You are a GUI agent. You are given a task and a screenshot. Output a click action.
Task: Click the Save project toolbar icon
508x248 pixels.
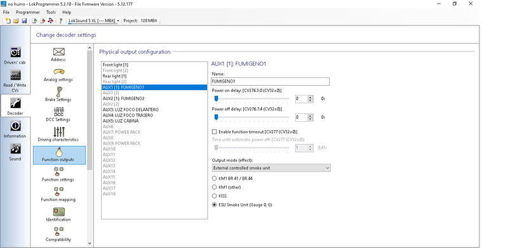(x=24, y=21)
